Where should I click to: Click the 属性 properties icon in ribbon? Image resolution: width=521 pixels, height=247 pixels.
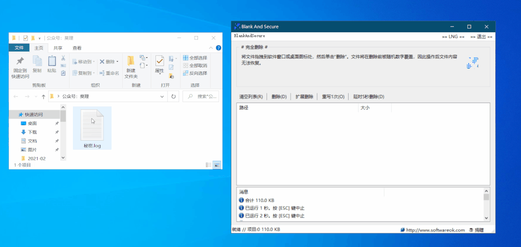159,61
